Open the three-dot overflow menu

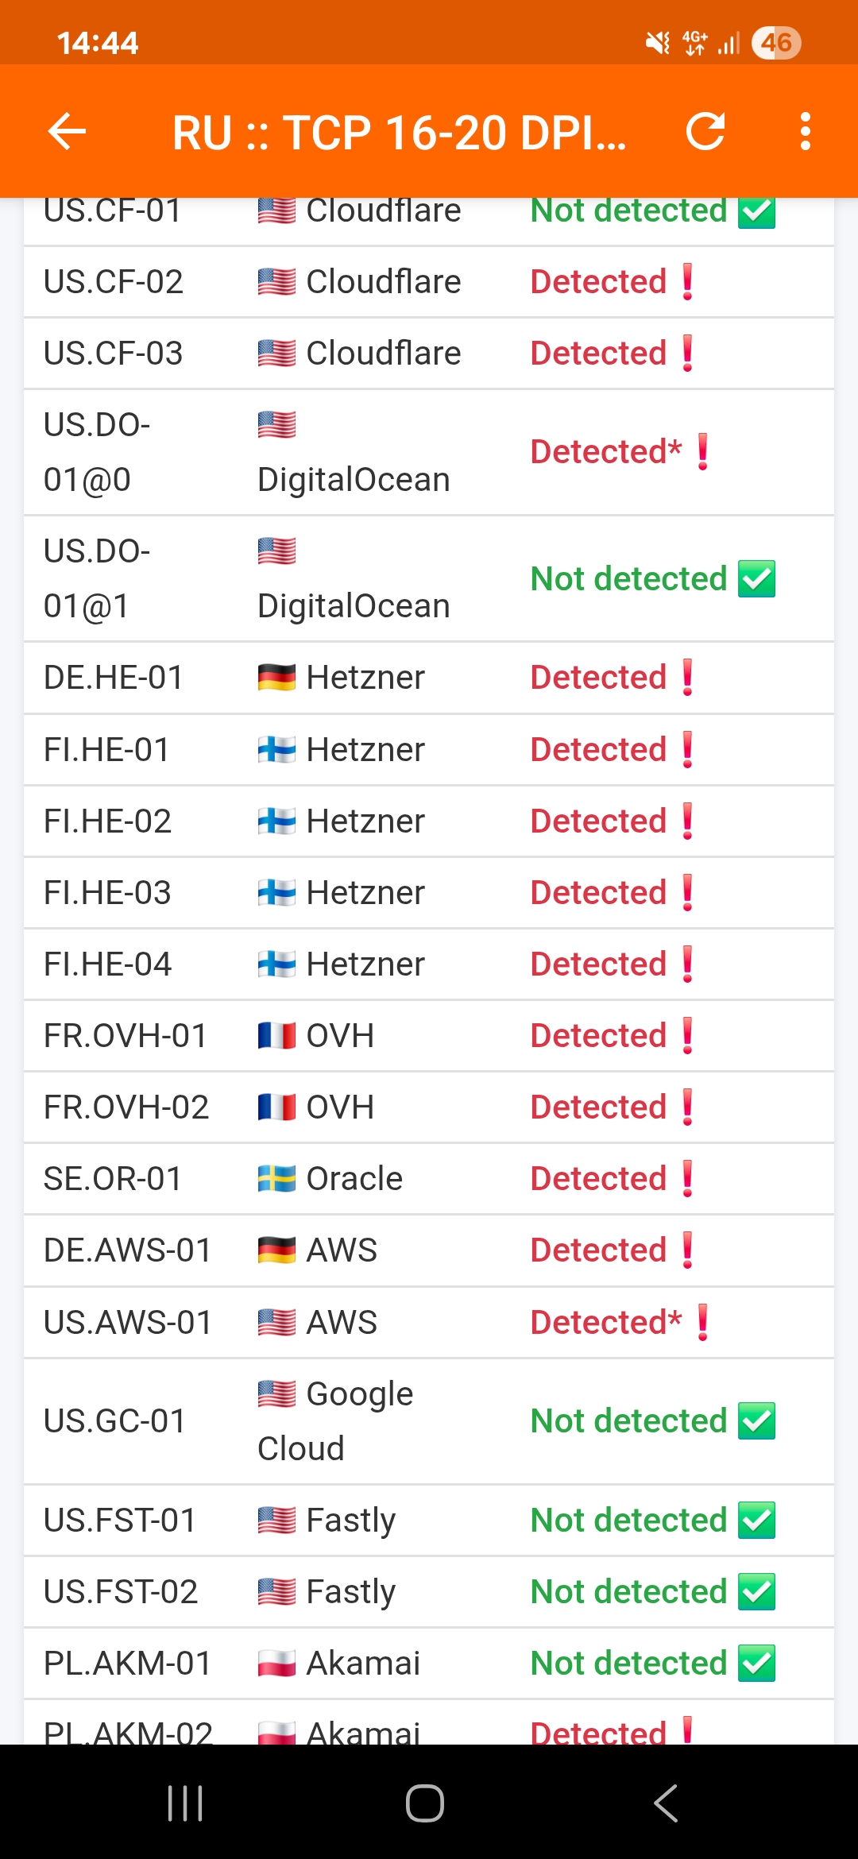[x=805, y=131]
